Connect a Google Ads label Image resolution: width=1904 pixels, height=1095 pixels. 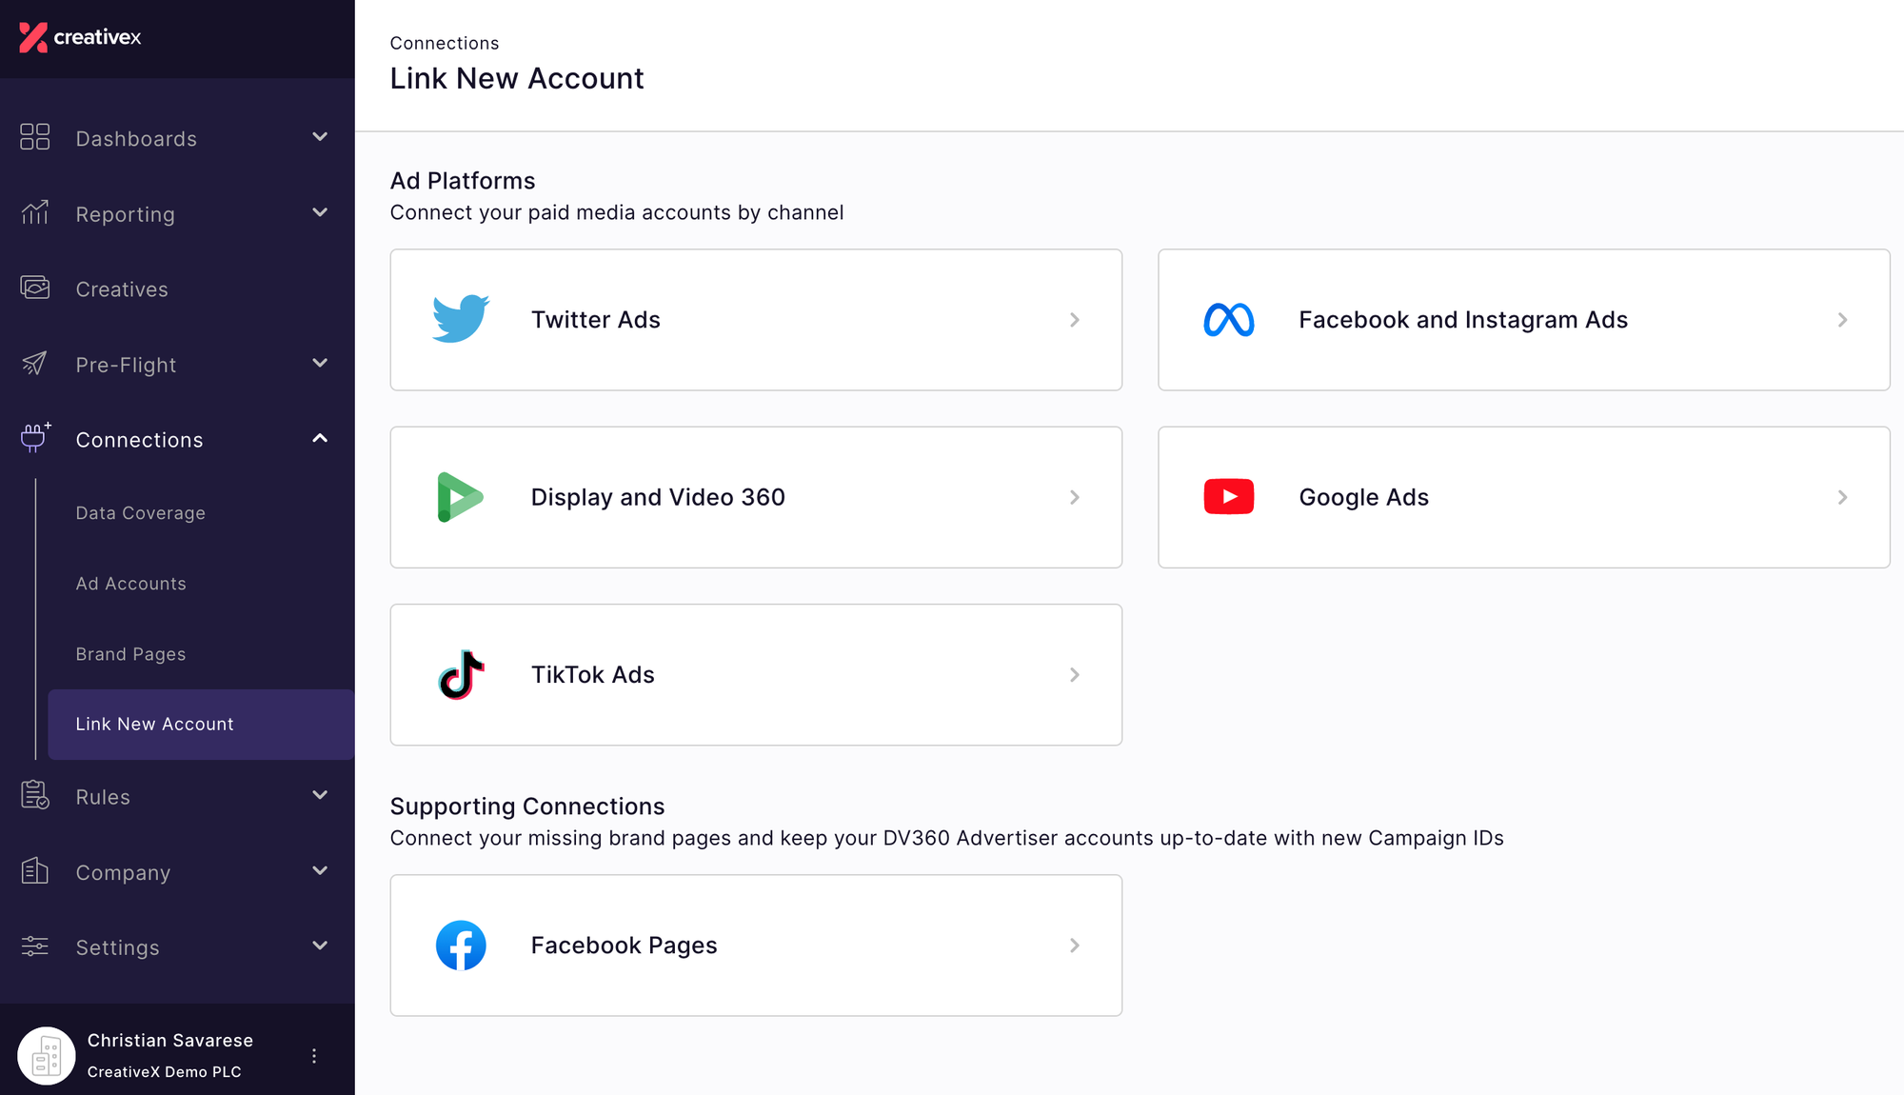pos(1363,497)
